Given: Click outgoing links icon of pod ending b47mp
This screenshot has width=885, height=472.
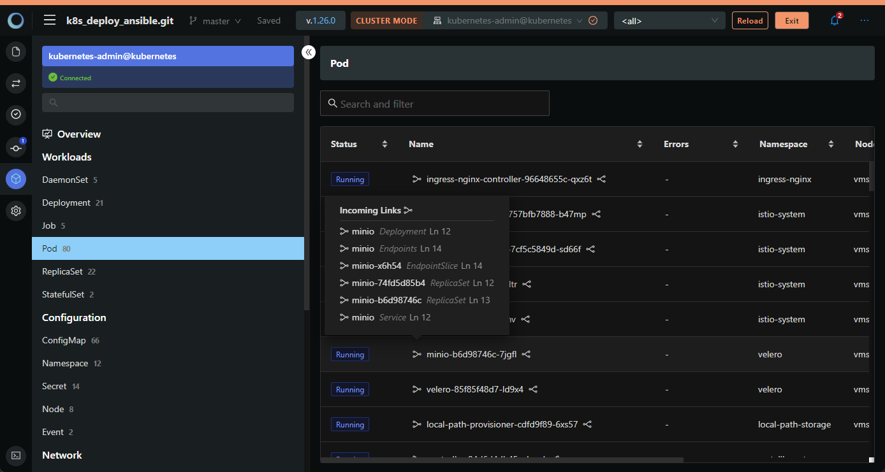Looking at the screenshot, I should [x=596, y=215].
